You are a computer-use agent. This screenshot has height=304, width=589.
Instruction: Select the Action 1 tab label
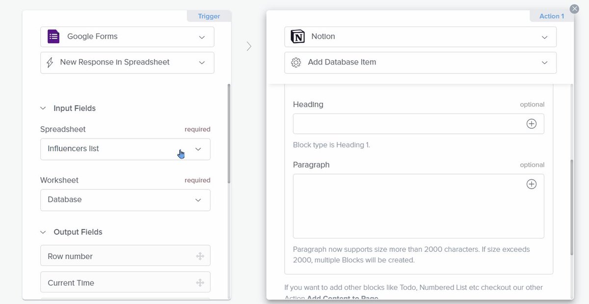pyautogui.click(x=552, y=16)
